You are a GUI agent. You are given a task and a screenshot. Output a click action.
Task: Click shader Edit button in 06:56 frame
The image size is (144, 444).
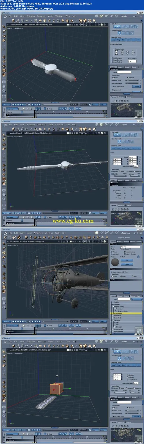[x=127, y=260]
